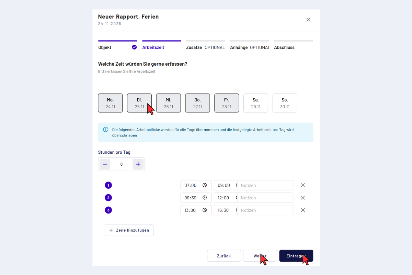Add a row with Zeile hinzufügen
Image resolution: width=412 pixels, height=275 pixels.
click(x=129, y=230)
